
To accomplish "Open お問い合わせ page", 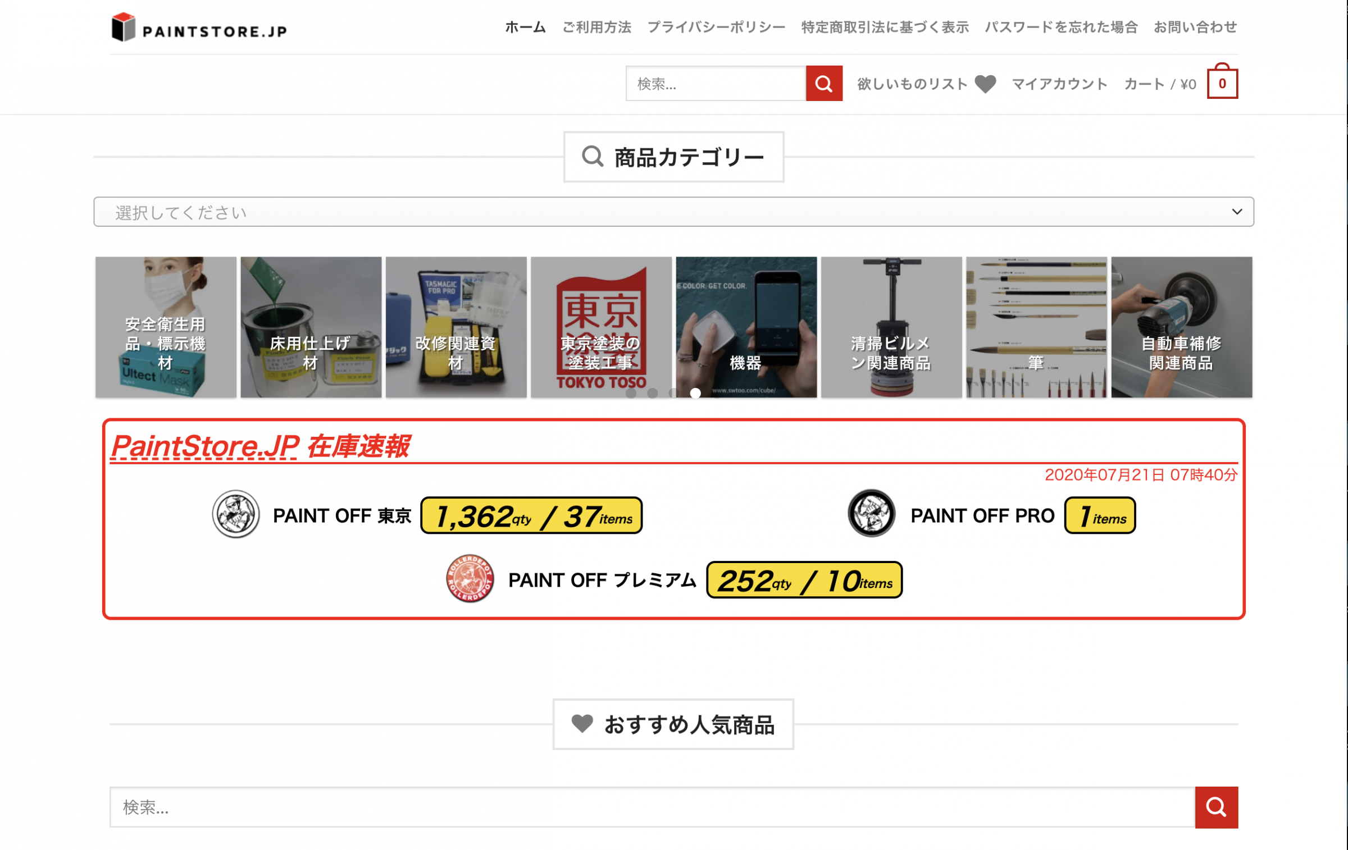I will click(1195, 27).
